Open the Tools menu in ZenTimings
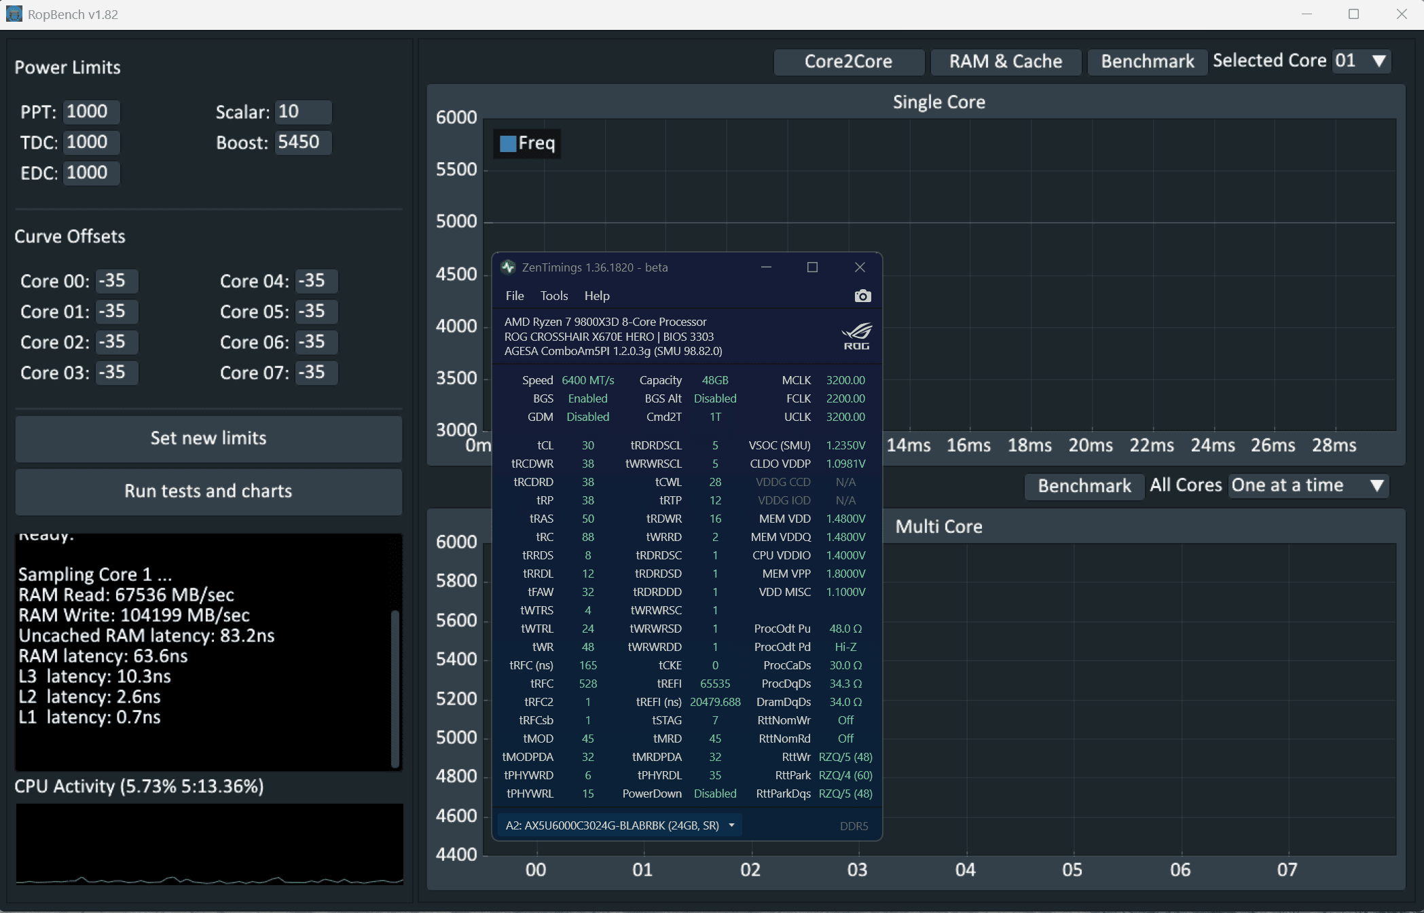 coord(553,296)
